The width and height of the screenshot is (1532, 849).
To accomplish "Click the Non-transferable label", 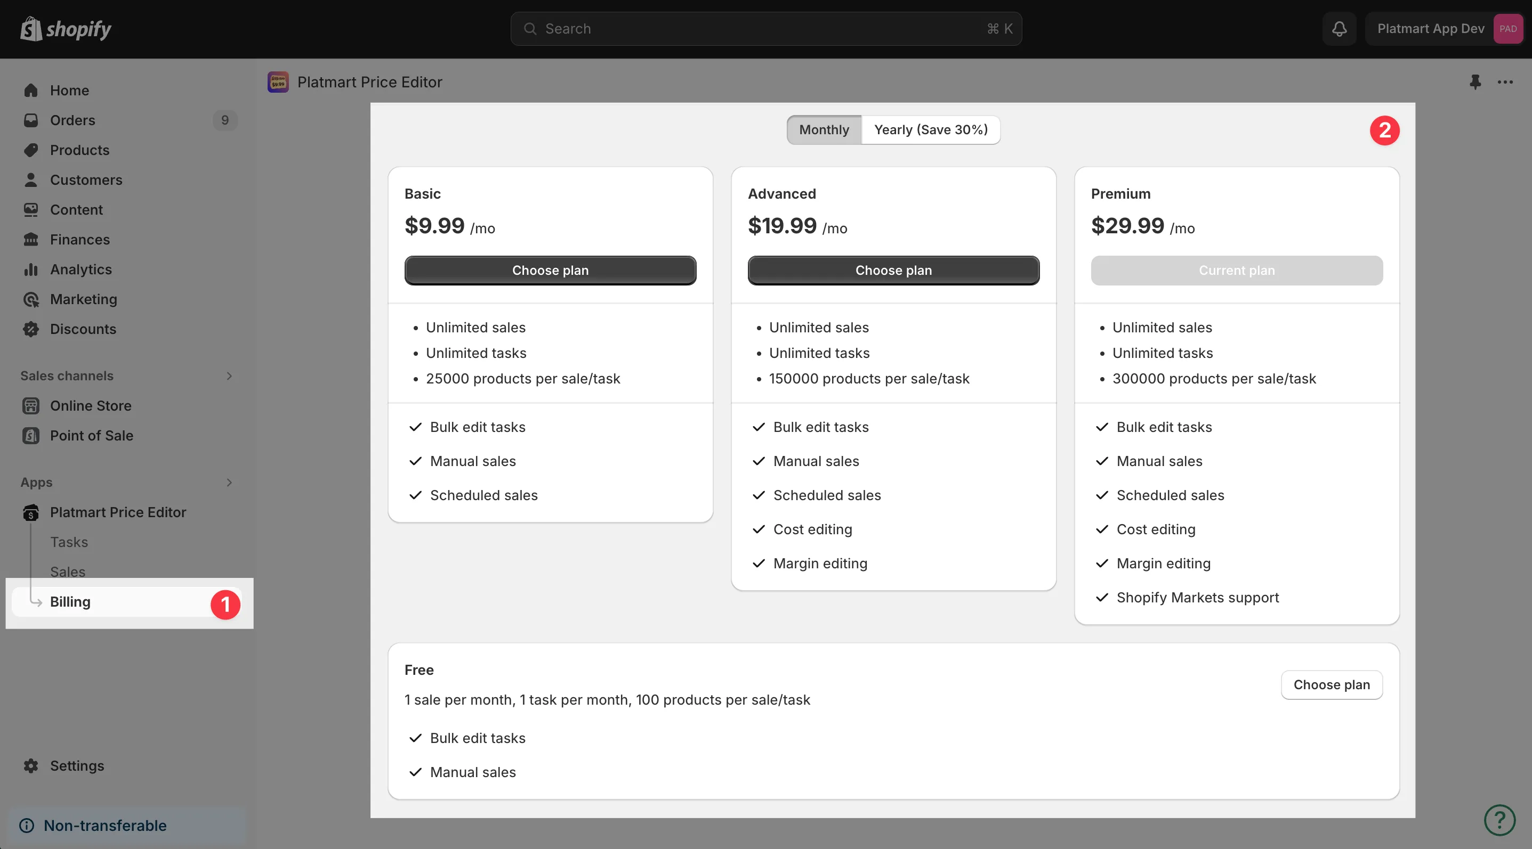I will pos(105,826).
